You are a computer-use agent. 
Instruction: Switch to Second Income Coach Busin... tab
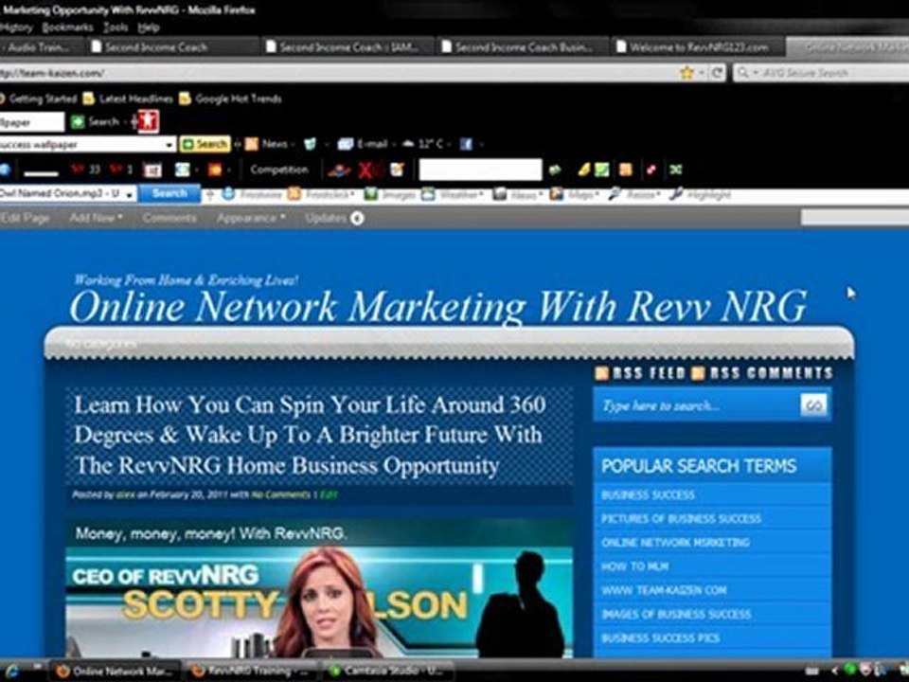coord(523,47)
